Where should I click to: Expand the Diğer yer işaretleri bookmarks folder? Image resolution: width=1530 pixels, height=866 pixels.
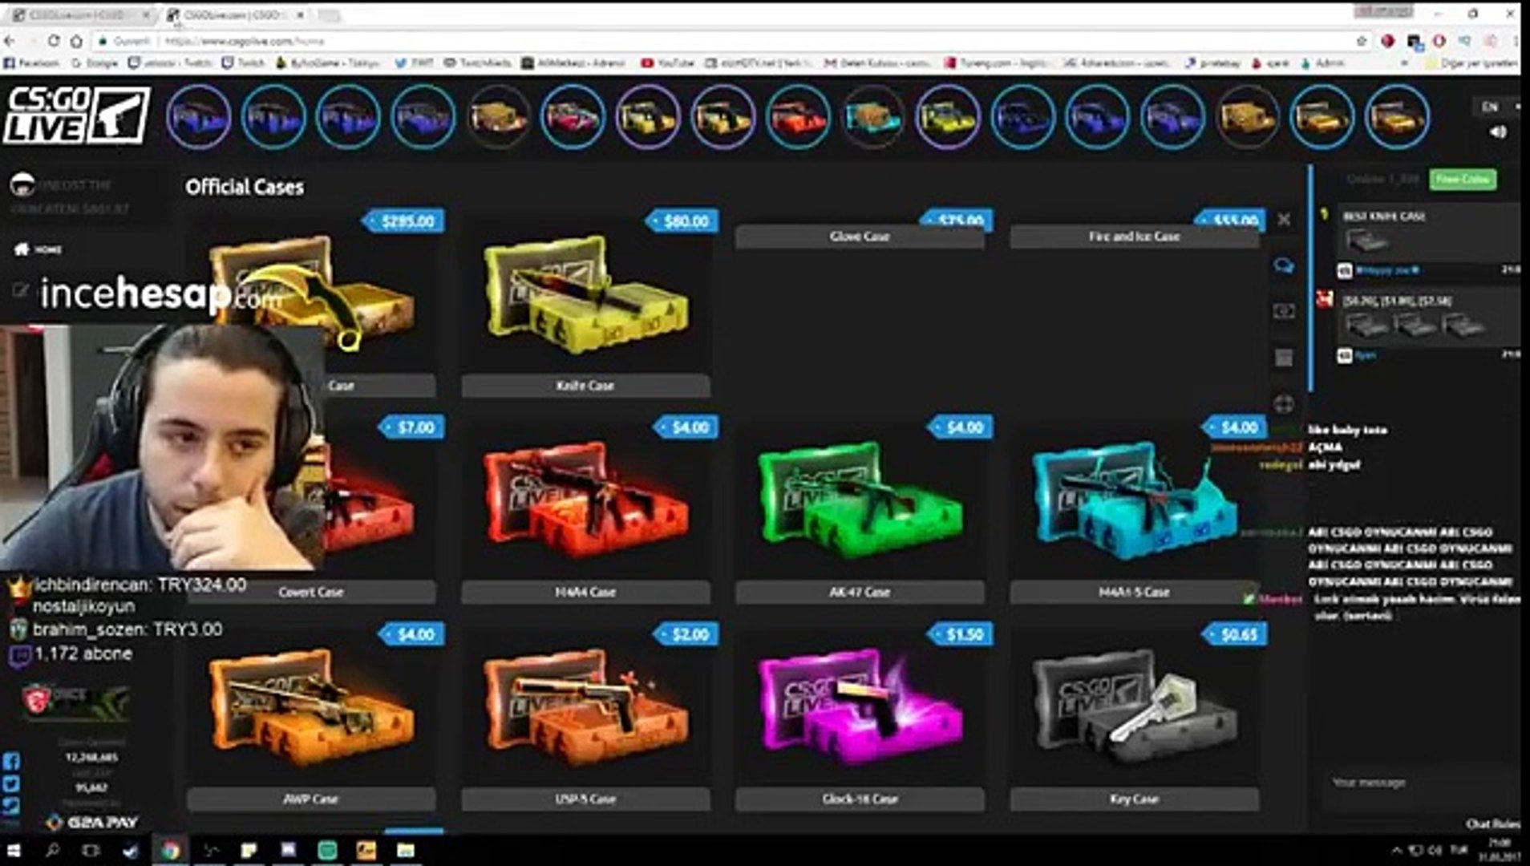coord(1471,63)
